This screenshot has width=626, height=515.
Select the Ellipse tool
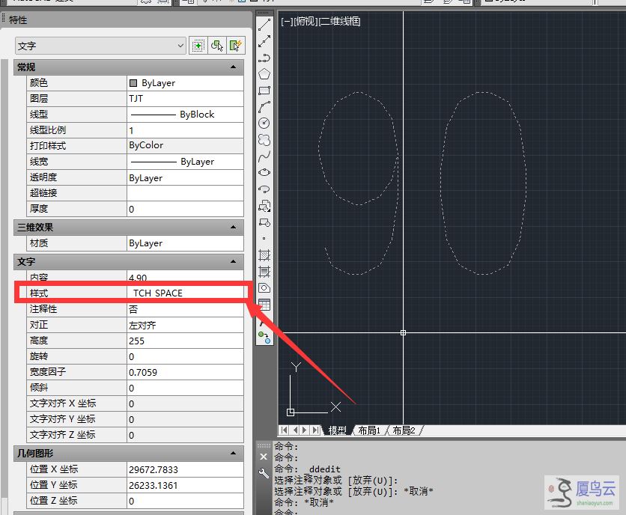point(264,172)
